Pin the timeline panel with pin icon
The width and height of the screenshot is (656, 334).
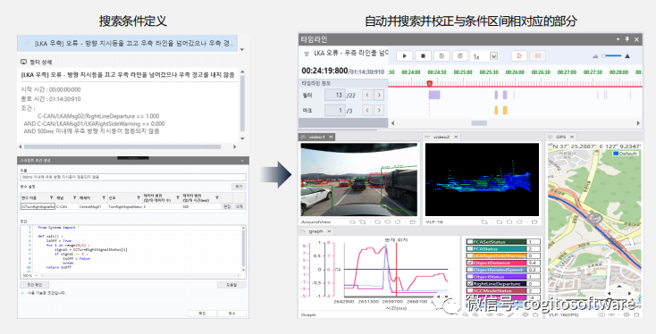[627, 39]
